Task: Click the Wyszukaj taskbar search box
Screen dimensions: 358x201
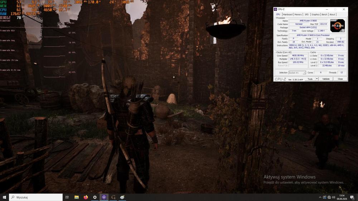Action: [36, 197]
